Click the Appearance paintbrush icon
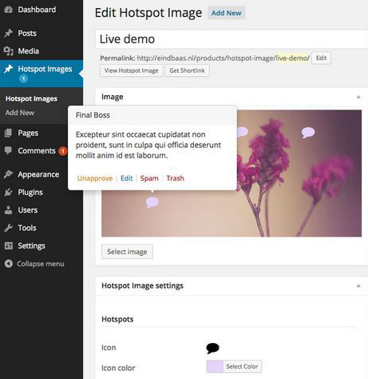Viewport: 368px width, 379px height. click(x=8, y=174)
